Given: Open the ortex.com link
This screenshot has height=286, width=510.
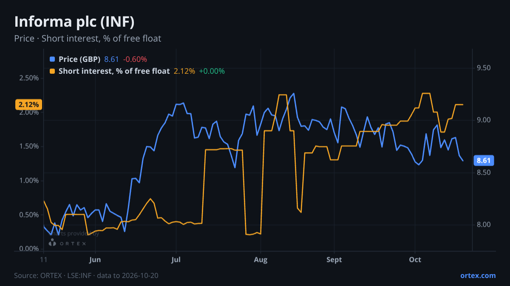Looking at the screenshot, I should pos(478,275).
